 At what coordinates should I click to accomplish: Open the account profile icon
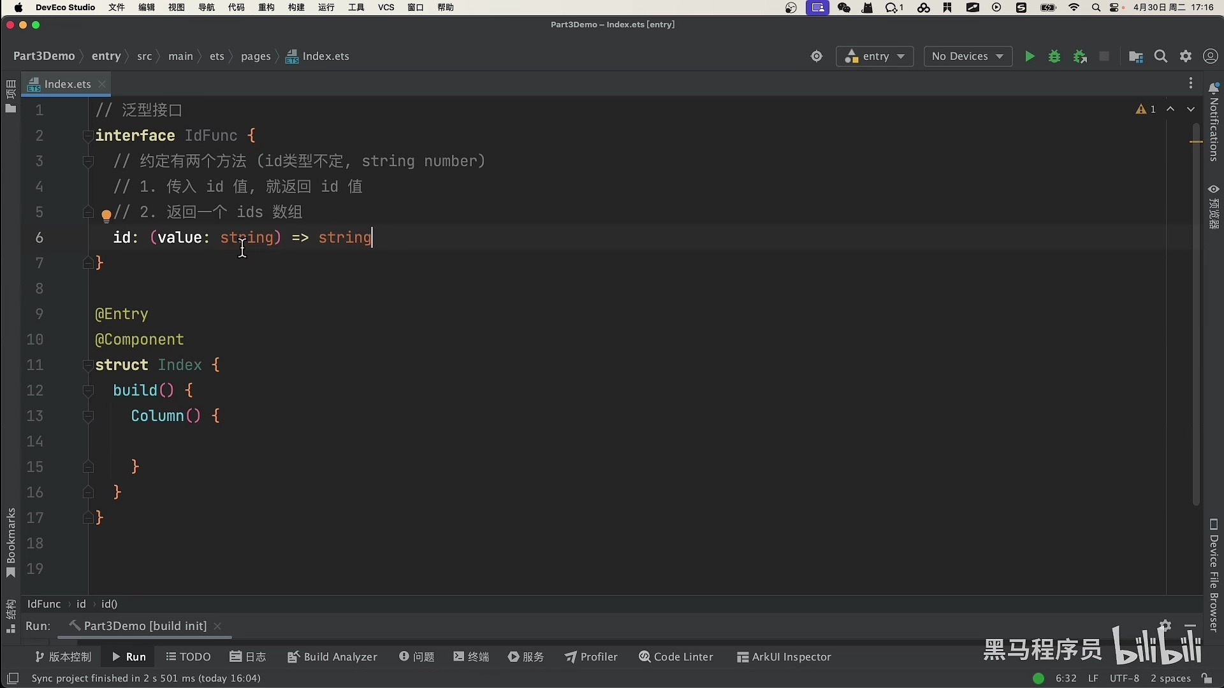pos(1211,57)
